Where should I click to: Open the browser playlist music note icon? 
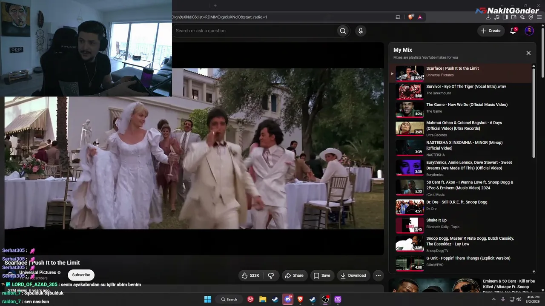pos(497,17)
